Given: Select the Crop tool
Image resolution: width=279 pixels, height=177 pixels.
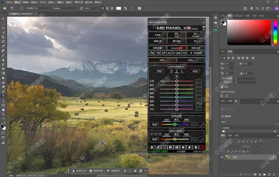Looking at the screenshot, I should (x=3, y=37).
